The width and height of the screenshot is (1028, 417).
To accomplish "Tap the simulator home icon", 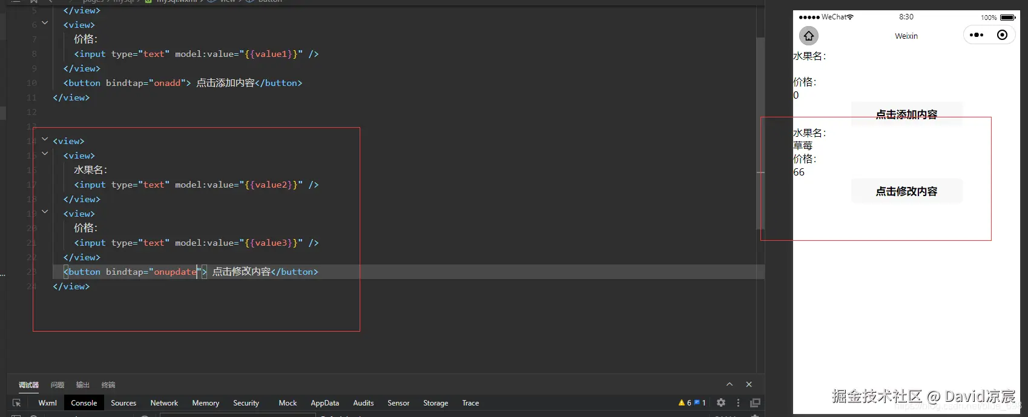I will coord(809,36).
